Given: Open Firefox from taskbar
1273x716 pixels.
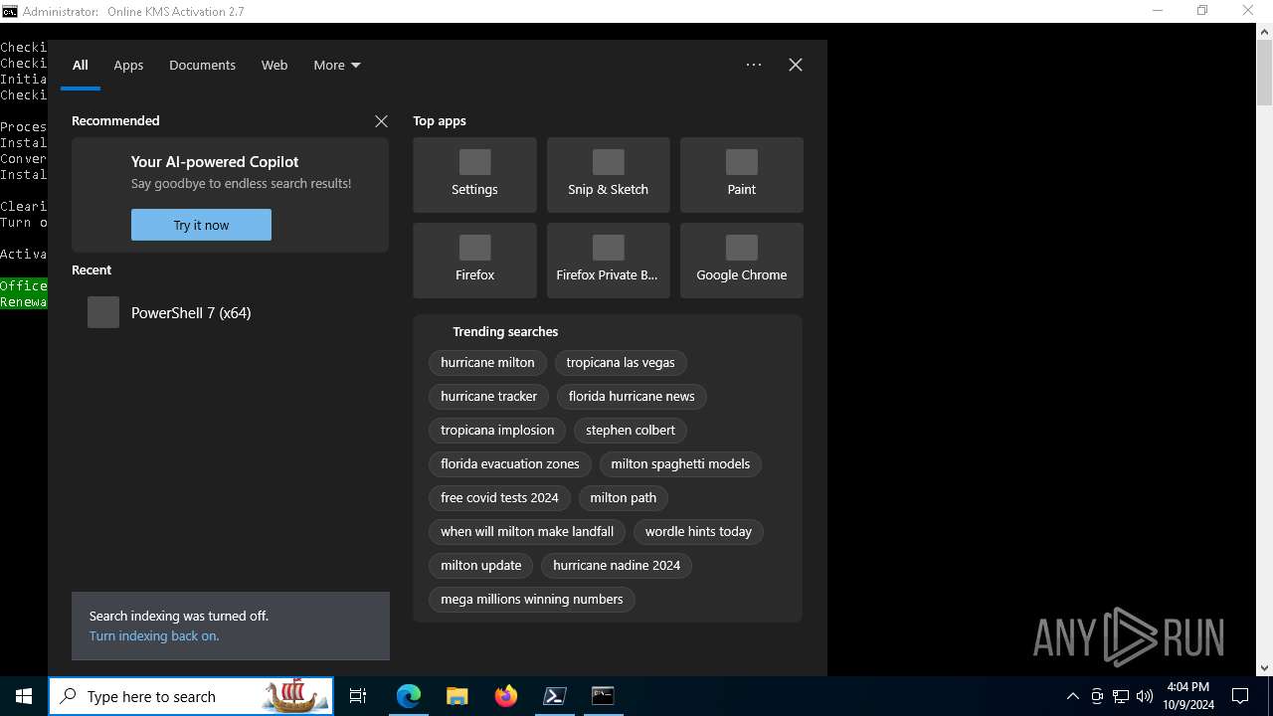Looking at the screenshot, I should pos(505,696).
